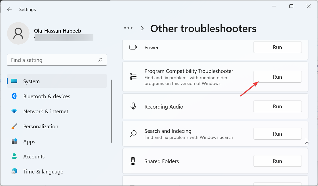Click the Find a setting search box
The width and height of the screenshot is (318, 186).
coord(57,60)
